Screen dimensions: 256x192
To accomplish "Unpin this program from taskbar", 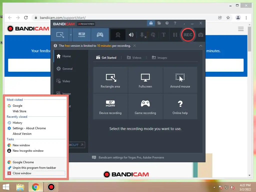I will click(36, 168).
